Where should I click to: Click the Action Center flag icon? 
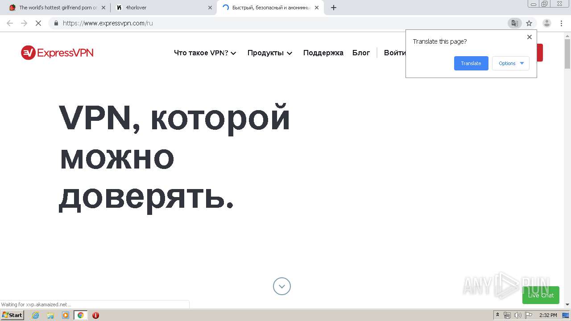tap(528, 315)
